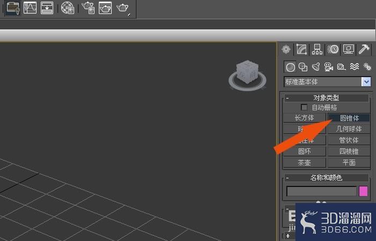Click the Render Production teapot icon
376x241 pixels.
click(123, 8)
